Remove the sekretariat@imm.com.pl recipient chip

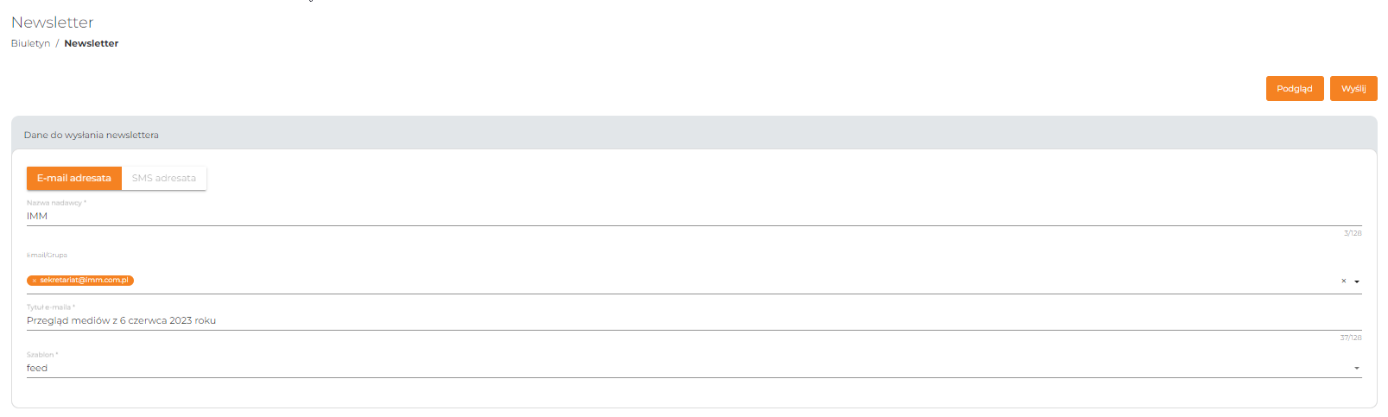click(35, 281)
